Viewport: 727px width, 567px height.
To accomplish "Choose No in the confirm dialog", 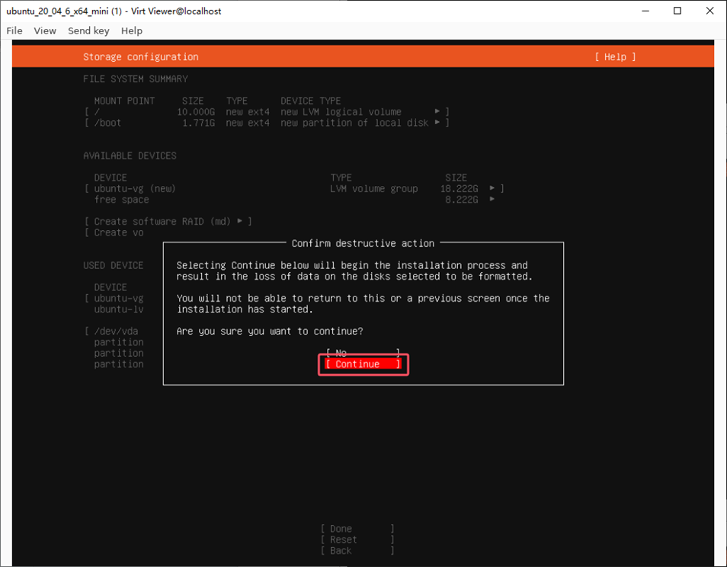I will pyautogui.click(x=363, y=353).
